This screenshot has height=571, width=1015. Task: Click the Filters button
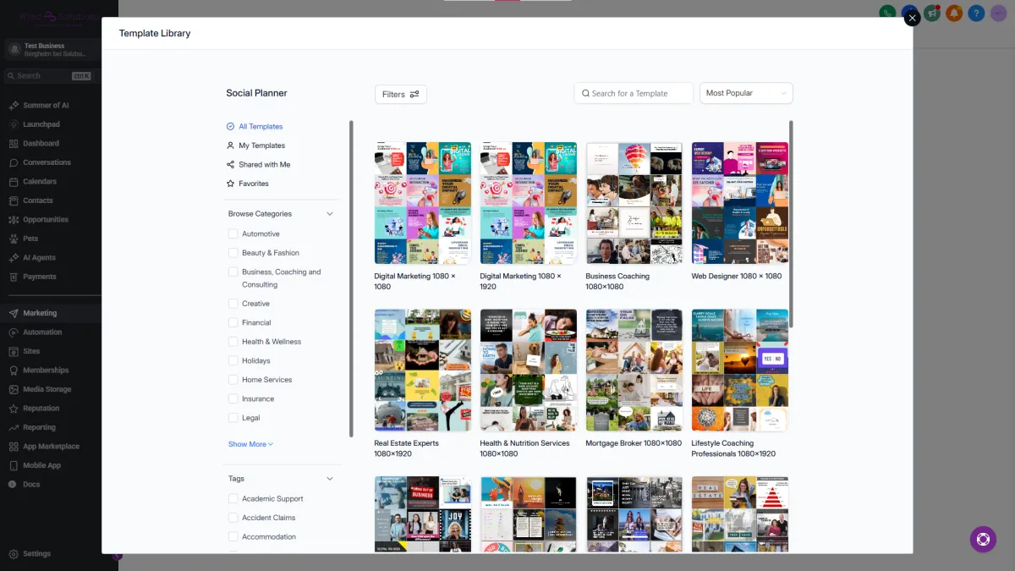pyautogui.click(x=401, y=94)
